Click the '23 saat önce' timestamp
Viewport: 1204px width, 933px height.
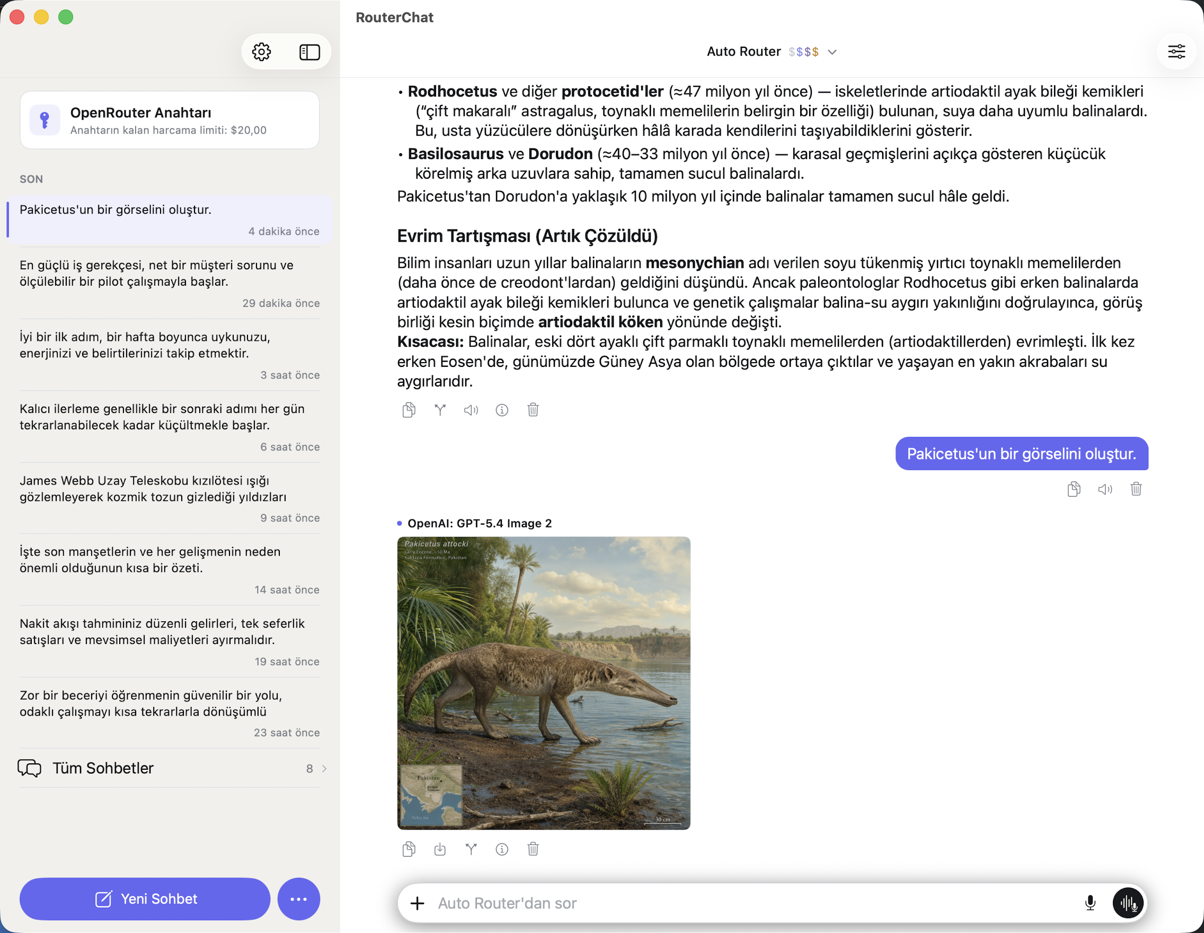[x=287, y=733]
